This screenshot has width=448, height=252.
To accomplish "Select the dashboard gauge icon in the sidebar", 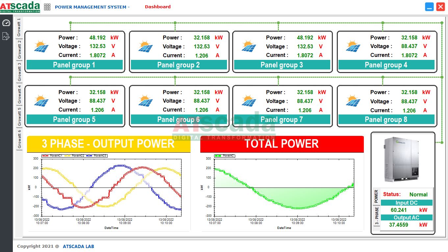I will tap(6, 23).
